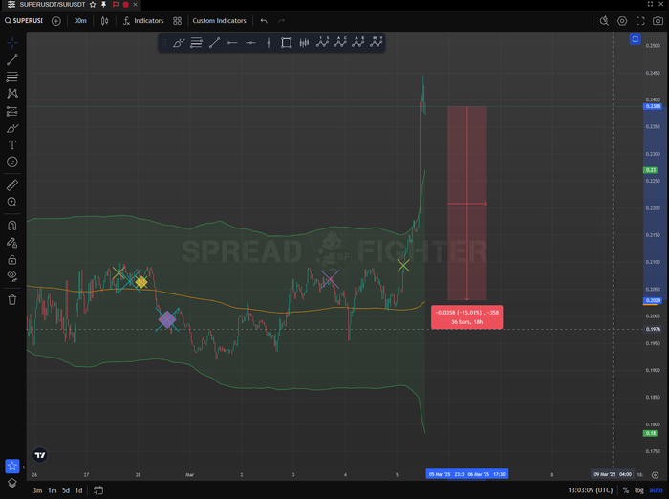Select the wave pattern icon labeled A C

coord(340,42)
